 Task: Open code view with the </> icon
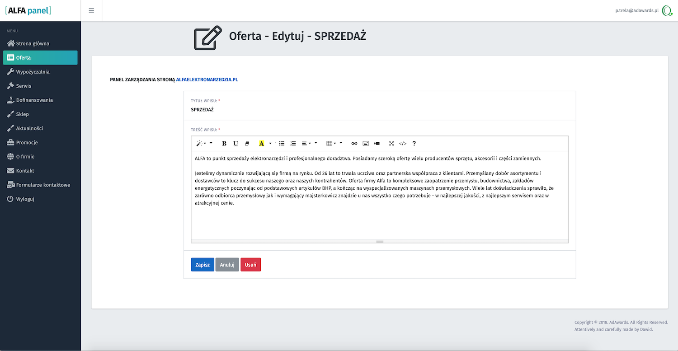(x=403, y=143)
